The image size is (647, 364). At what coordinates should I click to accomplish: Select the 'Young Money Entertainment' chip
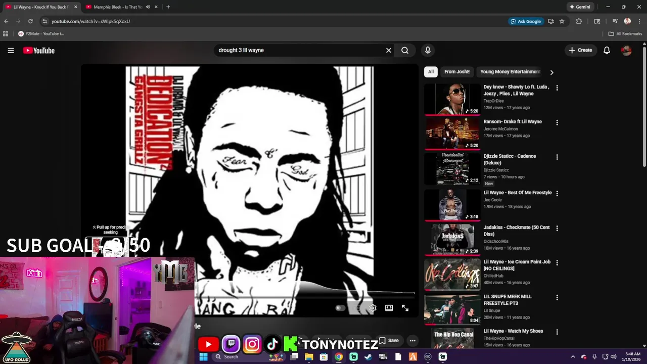(x=510, y=72)
